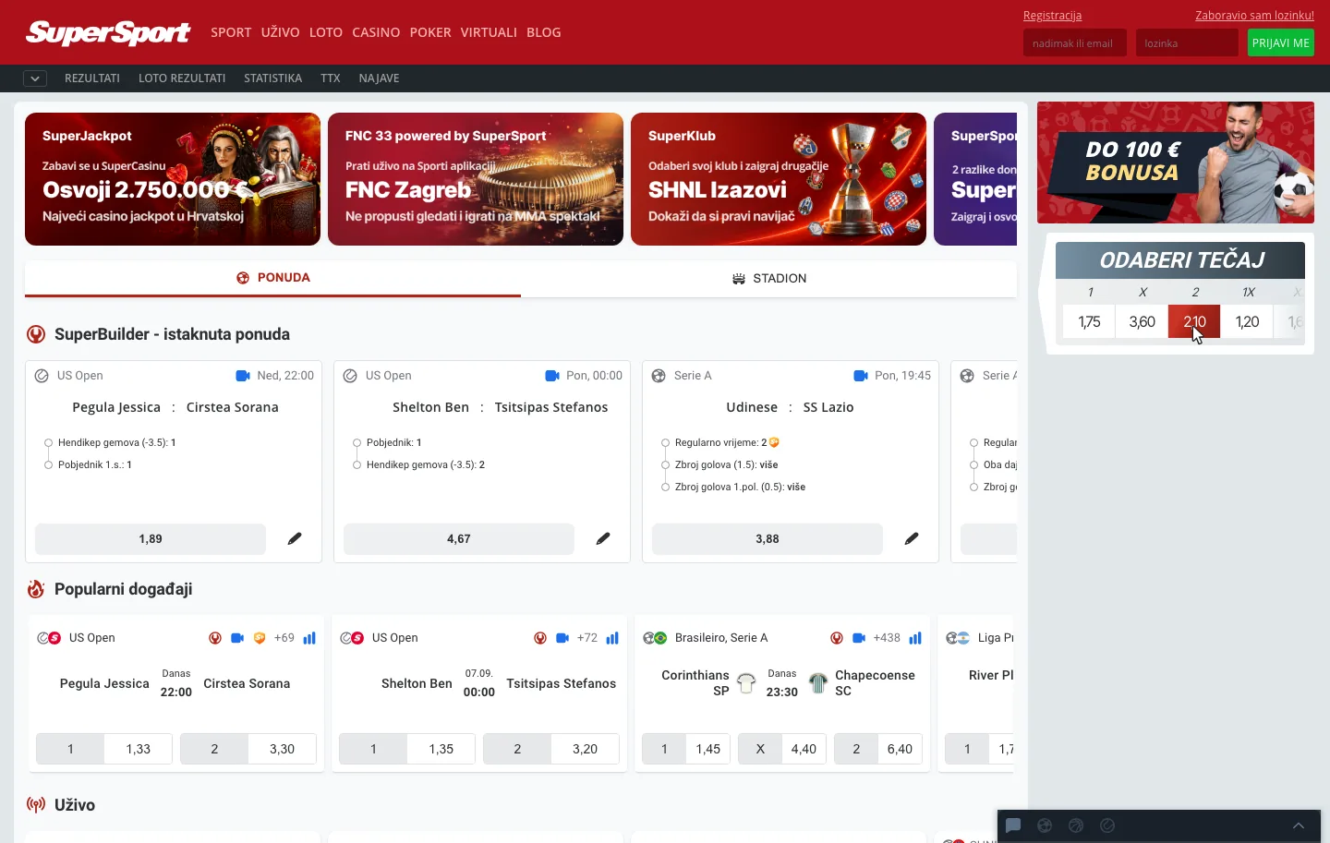Click video stream icon on Corinthians–Chapecoense event
Image resolution: width=1330 pixels, height=843 pixels.
click(x=859, y=638)
